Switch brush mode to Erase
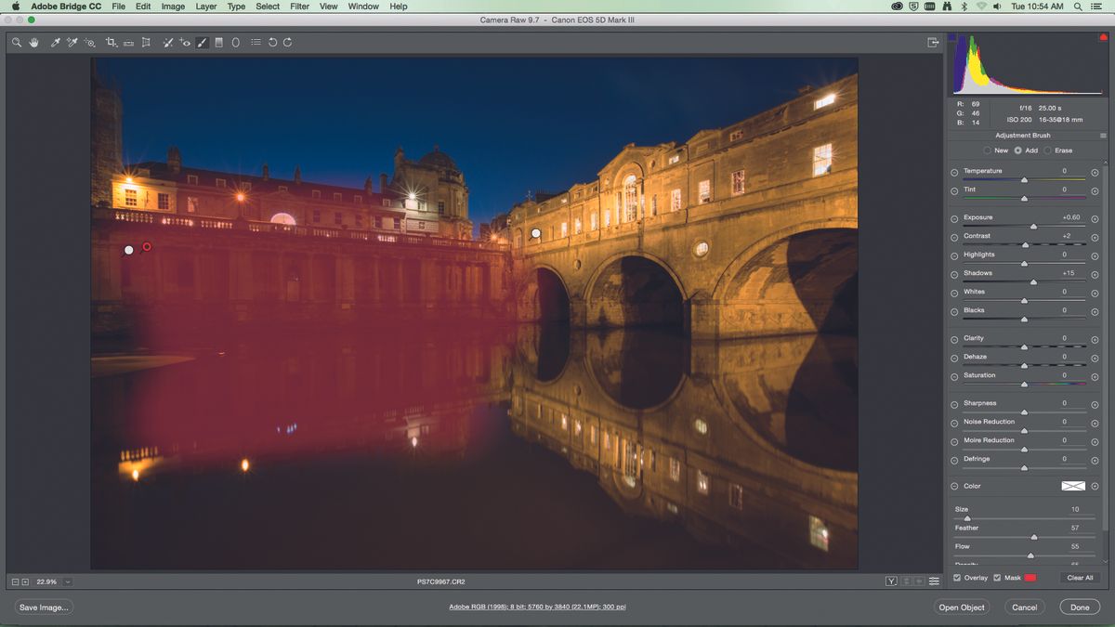 [x=1048, y=150]
